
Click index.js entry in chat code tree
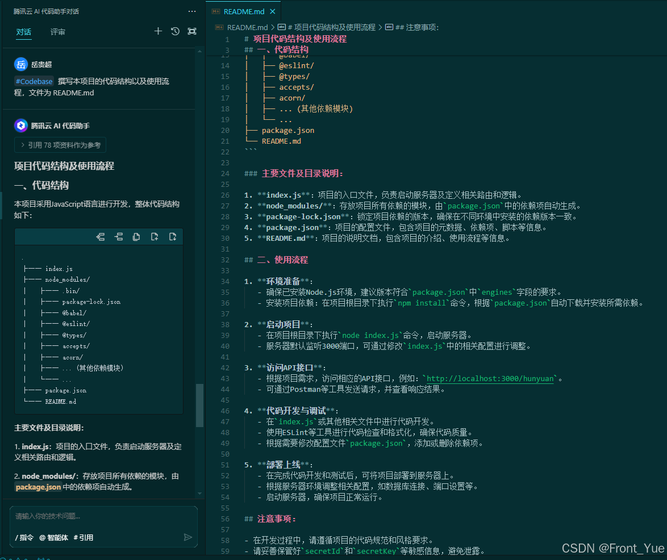pos(59,269)
